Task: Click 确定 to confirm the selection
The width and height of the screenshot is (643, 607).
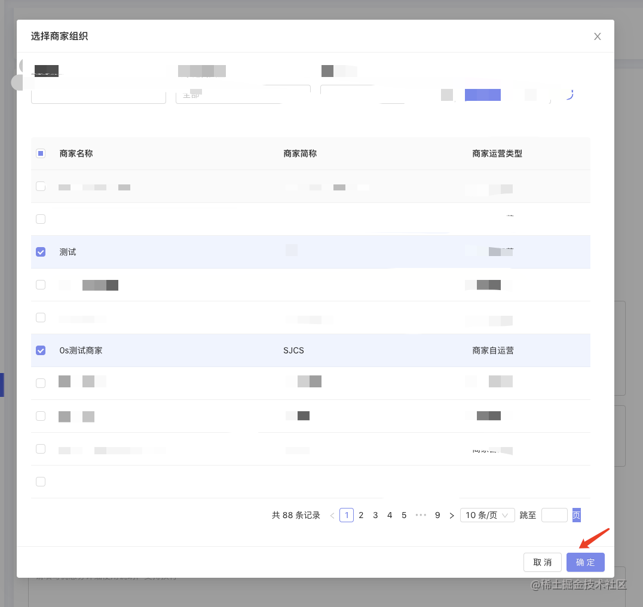Action: tap(585, 562)
